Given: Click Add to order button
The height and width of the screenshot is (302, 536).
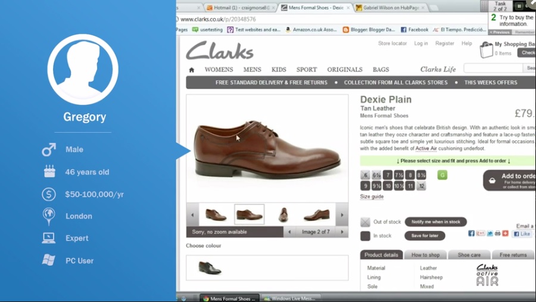Looking at the screenshot, I should pyautogui.click(x=509, y=180).
